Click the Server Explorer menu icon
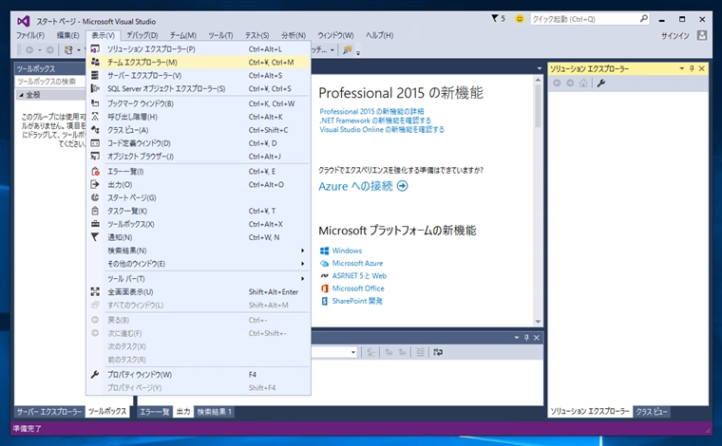Image resolution: width=722 pixels, height=446 pixels. pos(95,75)
